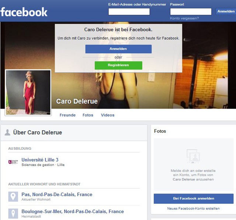Click the 'Heimatstadt' label
Viewport: 236px width, 220px height.
tap(31, 216)
